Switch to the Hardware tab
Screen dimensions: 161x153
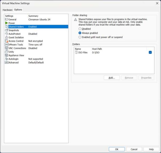[x=8, y=10]
